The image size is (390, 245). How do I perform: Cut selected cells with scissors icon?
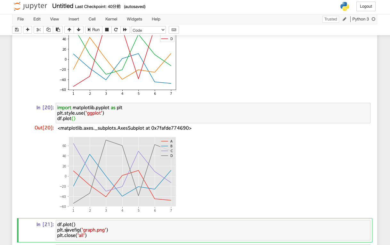pos(39,30)
